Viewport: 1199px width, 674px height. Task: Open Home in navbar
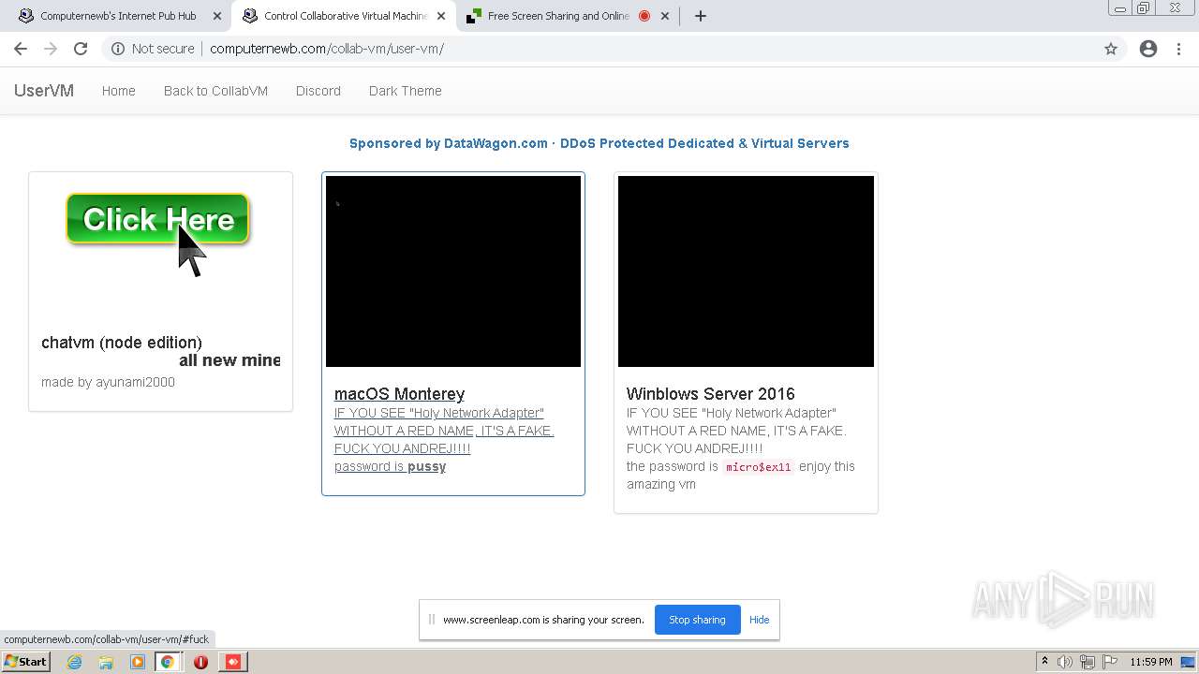click(x=119, y=91)
